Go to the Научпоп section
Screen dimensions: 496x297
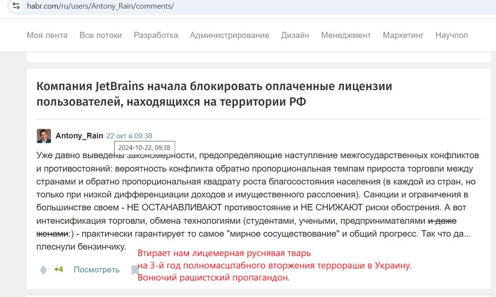tap(451, 35)
